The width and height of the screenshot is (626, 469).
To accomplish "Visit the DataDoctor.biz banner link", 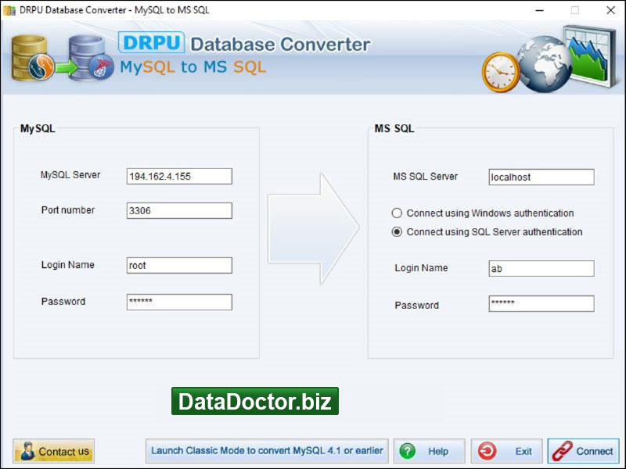I will point(255,402).
